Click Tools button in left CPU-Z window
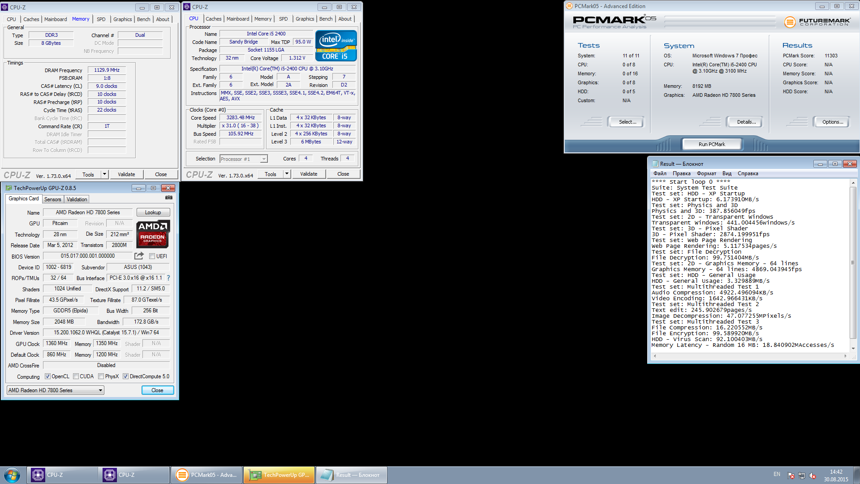Viewport: 860px width, 484px height. (88, 174)
